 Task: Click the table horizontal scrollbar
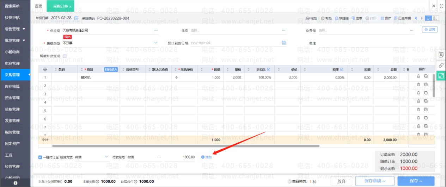[185, 145]
